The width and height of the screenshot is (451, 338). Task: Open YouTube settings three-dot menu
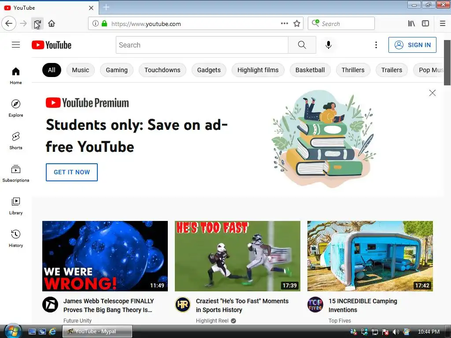tap(376, 45)
